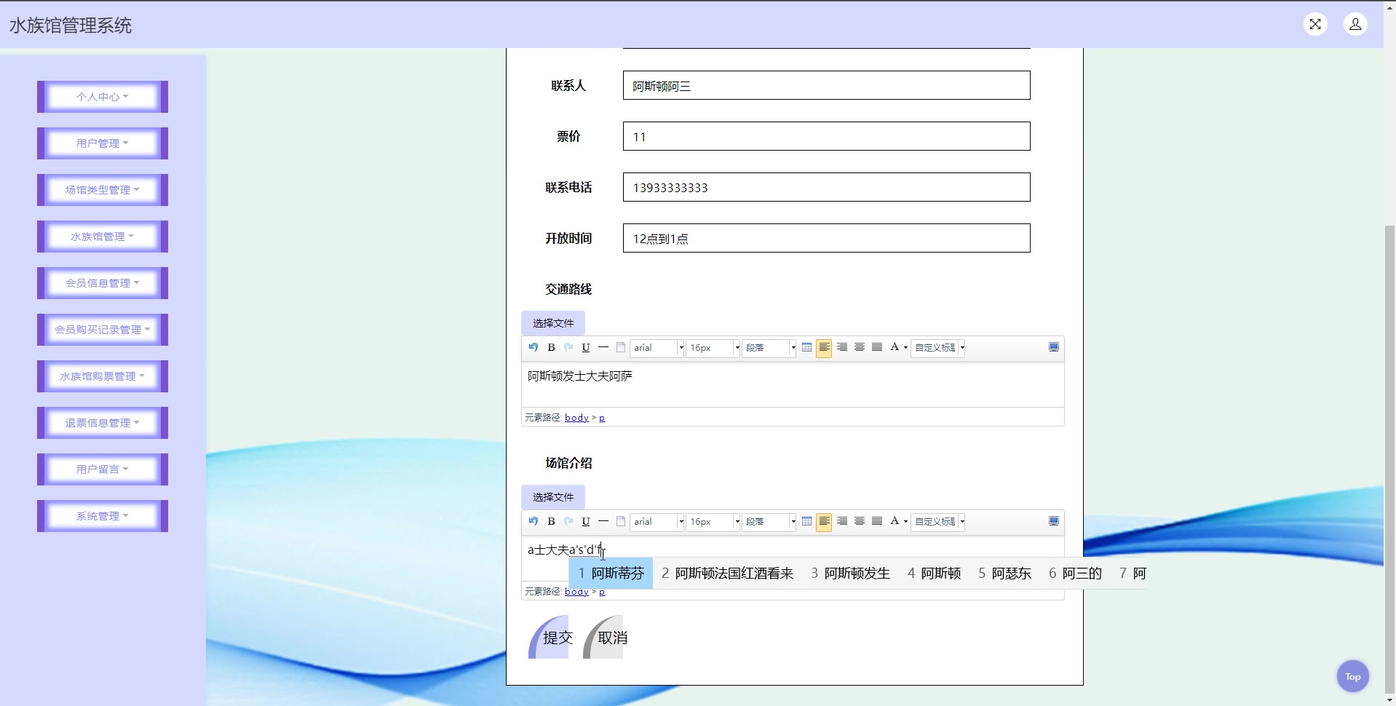The image size is (1396, 706).
Task: Open 段落 format dropdown in 交通路线 editor
Action: click(769, 348)
